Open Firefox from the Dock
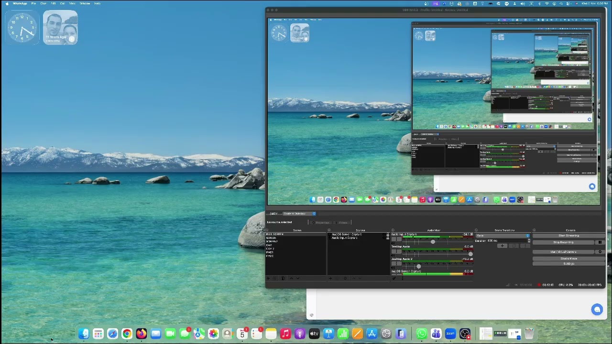612x344 pixels. click(x=141, y=333)
